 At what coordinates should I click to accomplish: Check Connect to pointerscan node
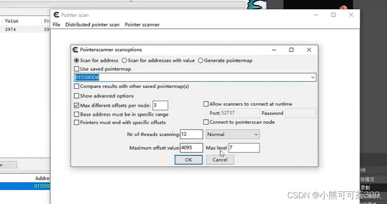click(x=206, y=122)
